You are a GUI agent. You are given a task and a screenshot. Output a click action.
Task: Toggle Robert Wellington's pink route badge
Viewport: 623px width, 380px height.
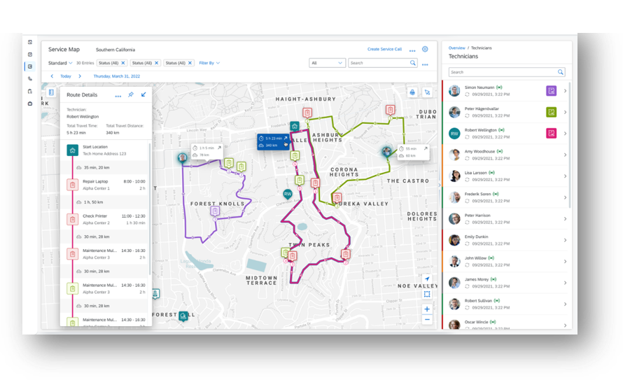coord(551,133)
